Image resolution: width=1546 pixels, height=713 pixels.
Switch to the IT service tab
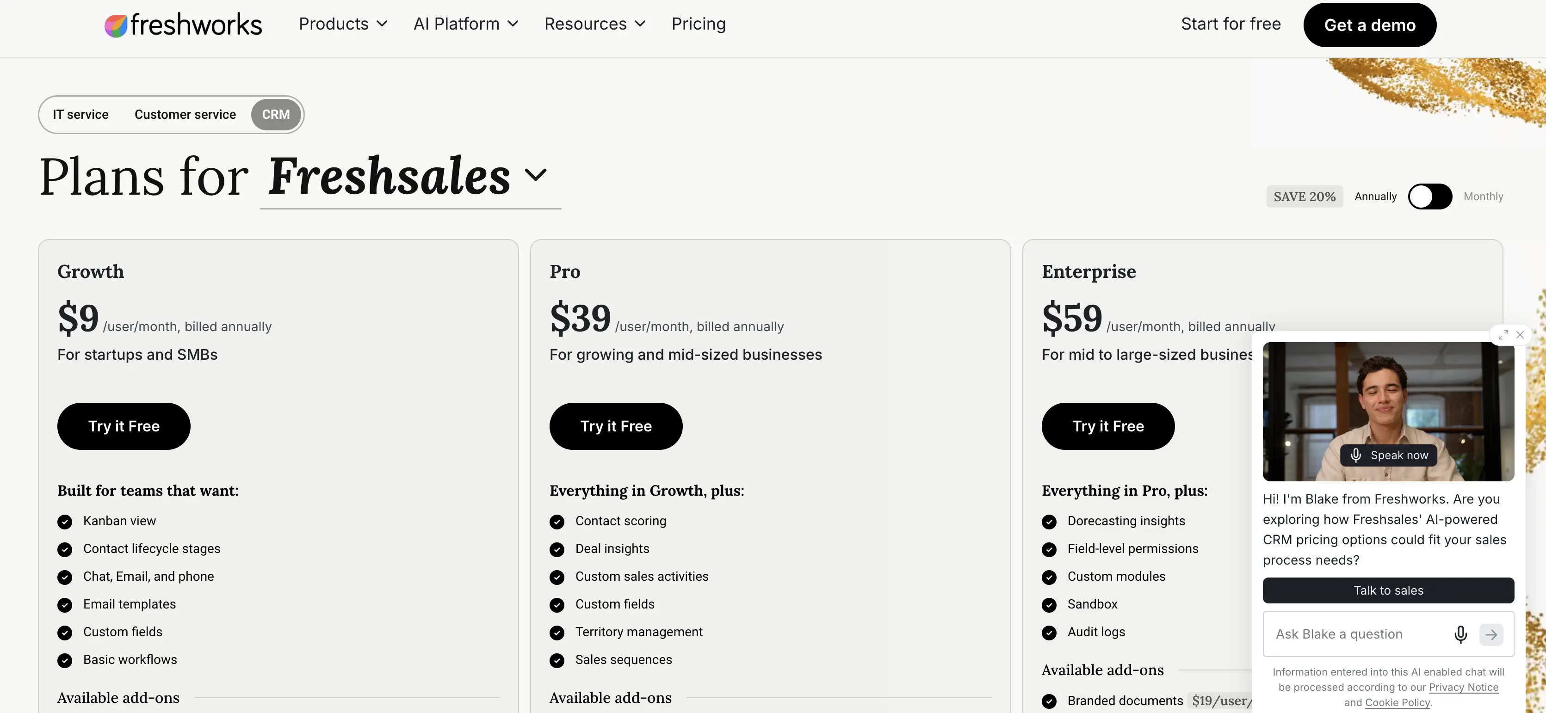80,115
